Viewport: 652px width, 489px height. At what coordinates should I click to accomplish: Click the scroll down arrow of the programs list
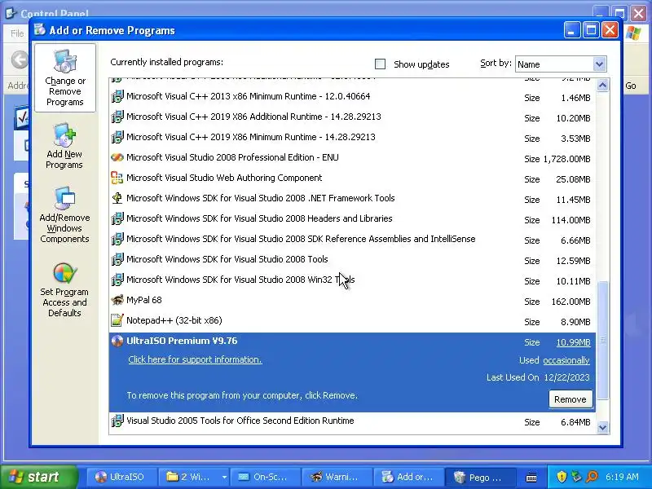click(x=602, y=427)
